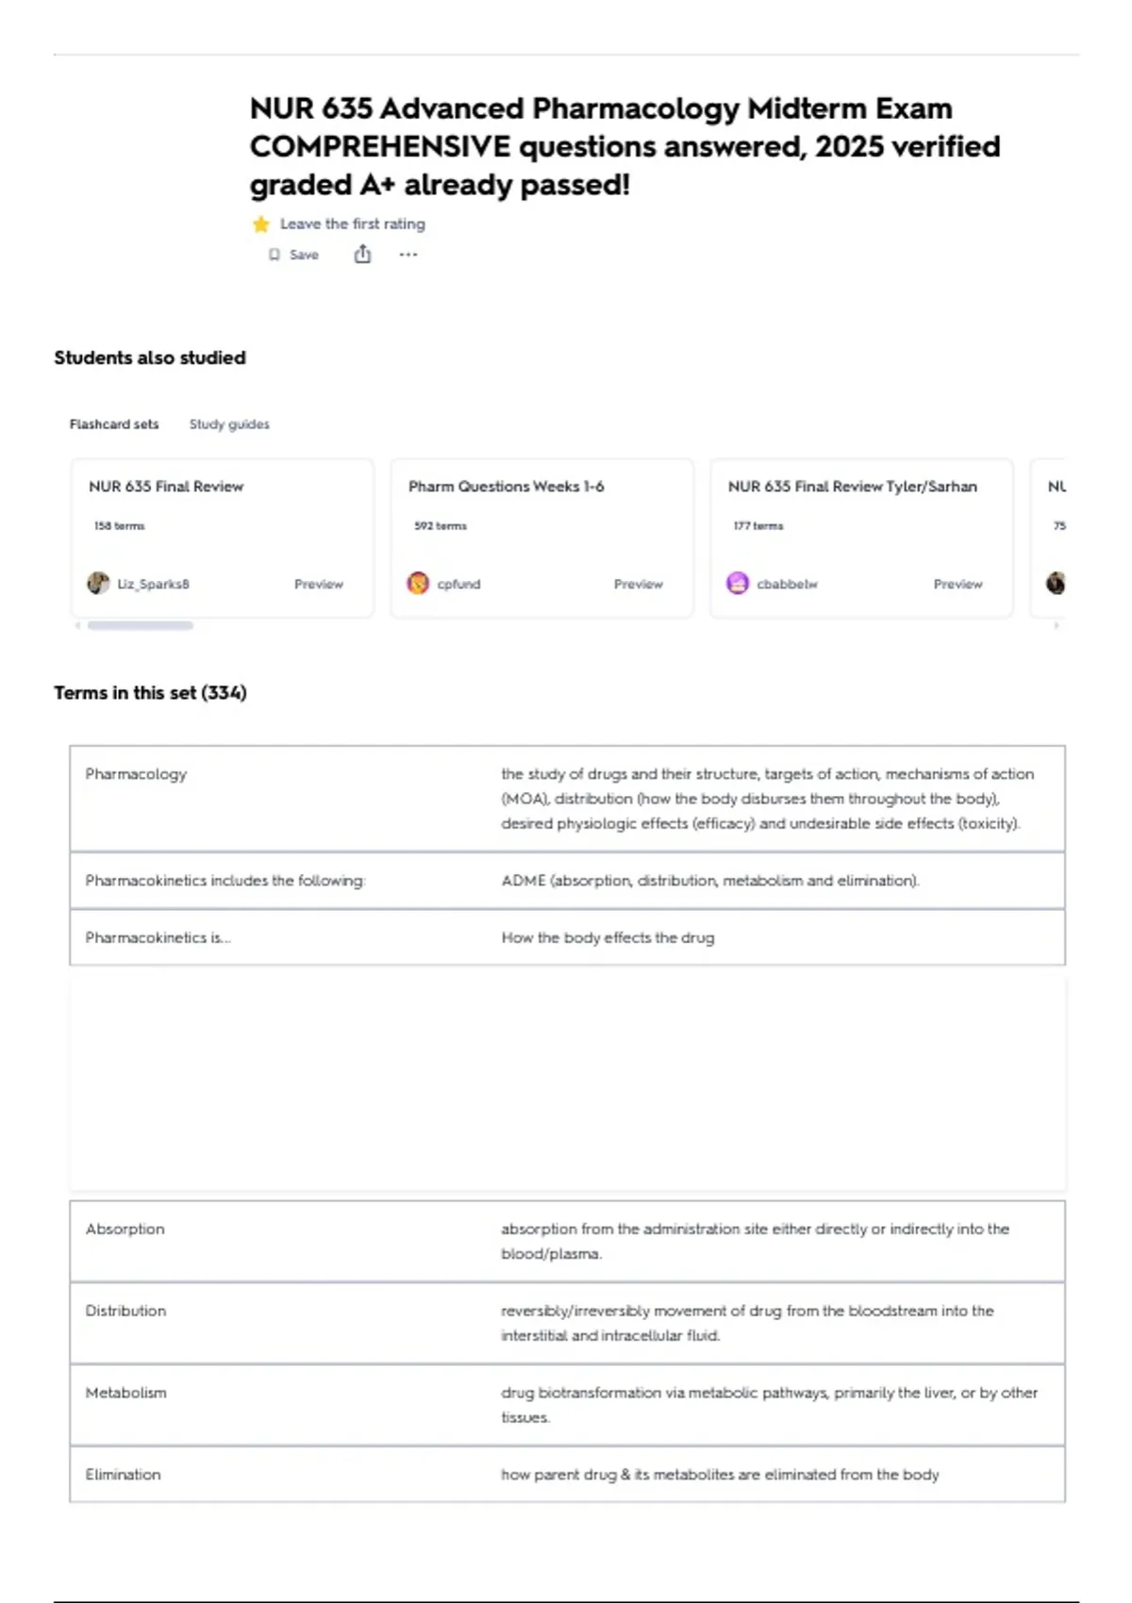This screenshot has width=1132, height=1603.
Task: Click Leave the first rating link
Action: pyautogui.click(x=353, y=224)
